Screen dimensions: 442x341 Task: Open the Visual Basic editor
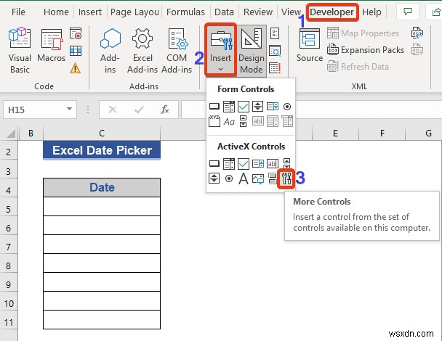pos(20,51)
